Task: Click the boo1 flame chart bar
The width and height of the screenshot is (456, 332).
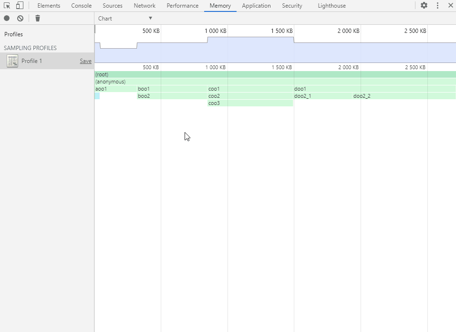Action: pyautogui.click(x=172, y=89)
